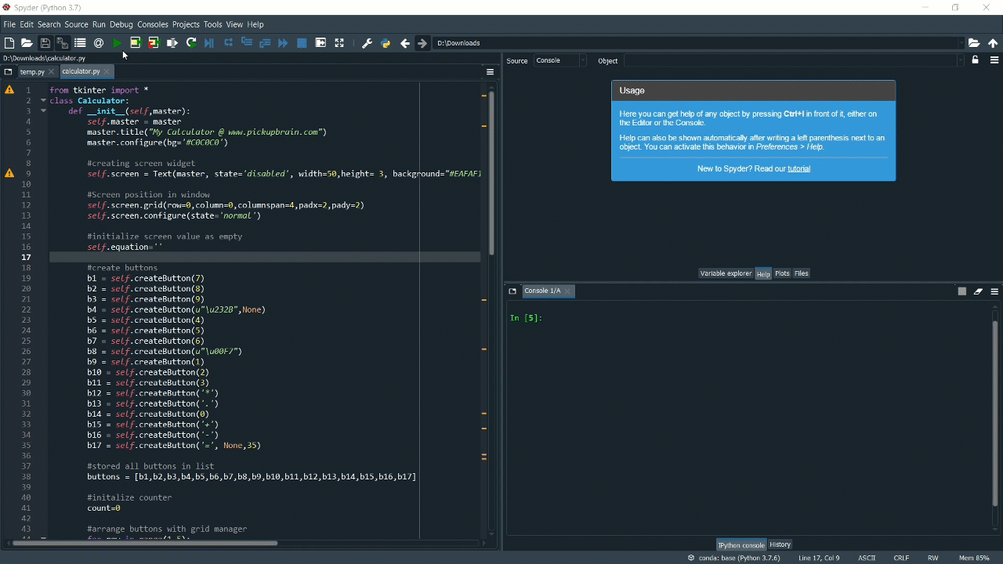Maximize the current pane icon
The height and width of the screenshot is (564, 1003).
[320, 43]
